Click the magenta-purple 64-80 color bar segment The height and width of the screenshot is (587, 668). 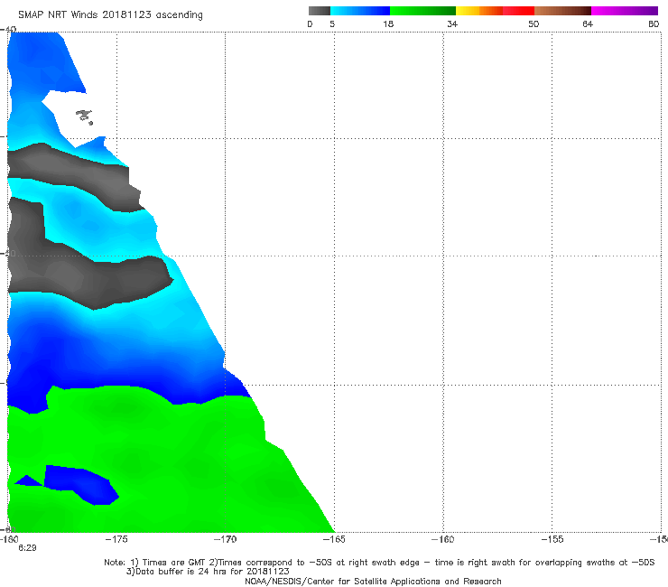[625, 11]
